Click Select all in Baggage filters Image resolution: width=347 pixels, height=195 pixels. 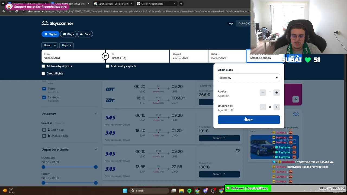[47, 123]
